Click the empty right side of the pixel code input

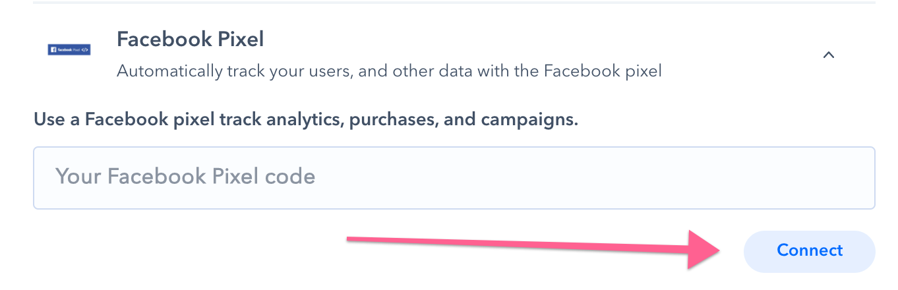[659, 177]
